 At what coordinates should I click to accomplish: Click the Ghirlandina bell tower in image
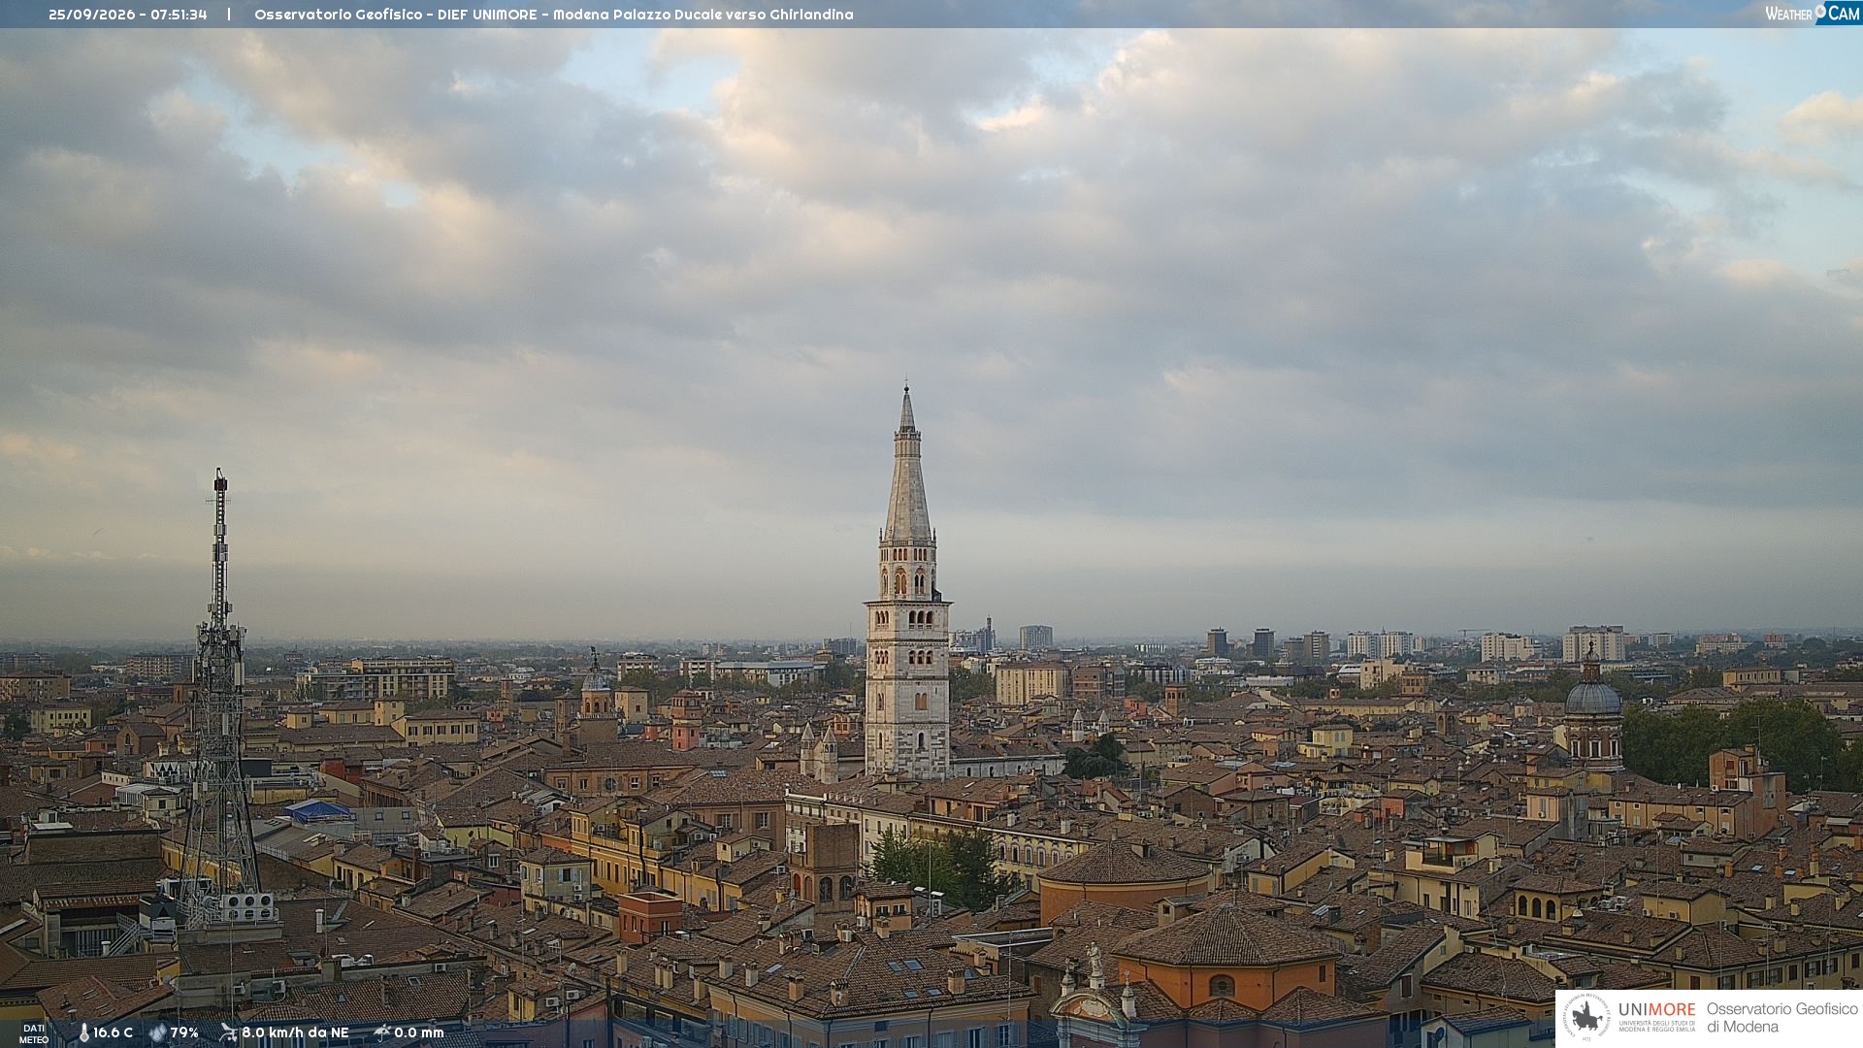[x=907, y=582]
